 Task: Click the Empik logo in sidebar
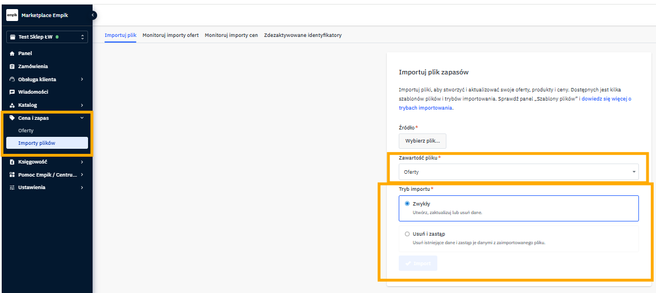pyautogui.click(x=12, y=15)
